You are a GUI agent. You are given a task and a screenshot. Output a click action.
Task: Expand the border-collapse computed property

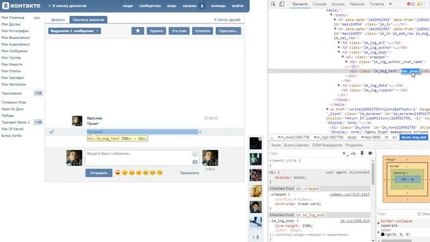pos(379,223)
